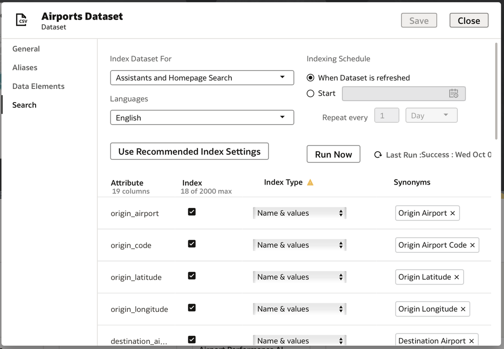This screenshot has height=349, width=504.
Task: Remove the Origin Longitude synonym tag
Action: (x=463, y=309)
